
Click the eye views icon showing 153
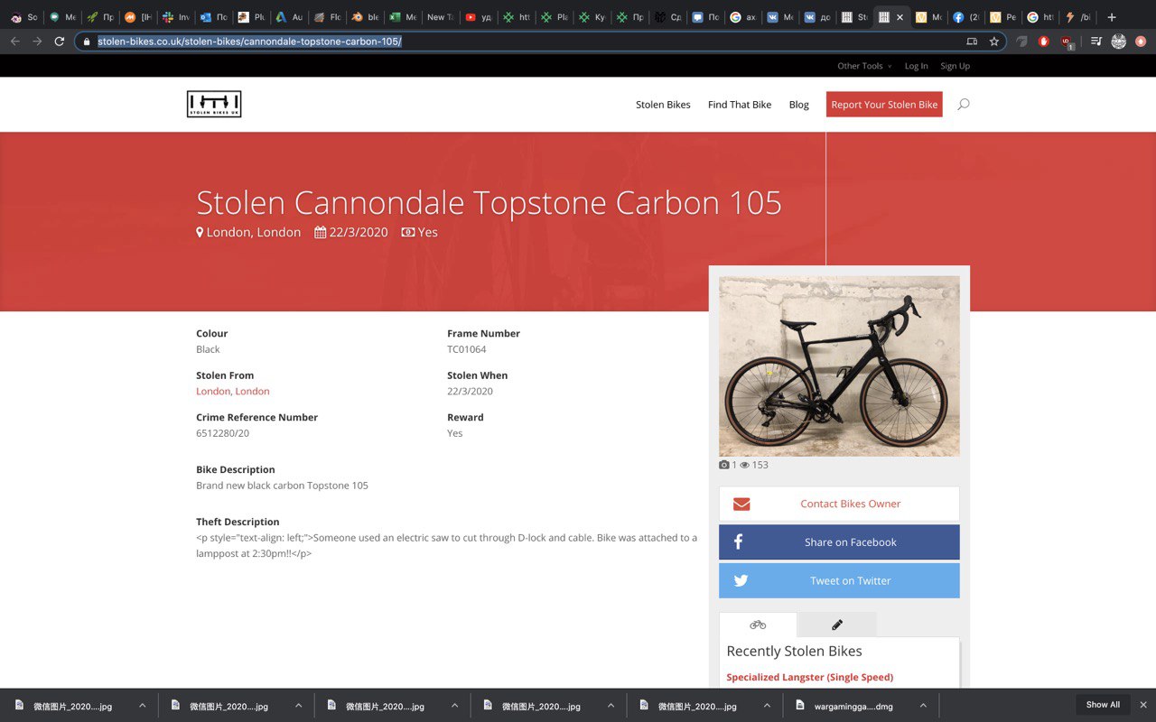pyautogui.click(x=745, y=465)
